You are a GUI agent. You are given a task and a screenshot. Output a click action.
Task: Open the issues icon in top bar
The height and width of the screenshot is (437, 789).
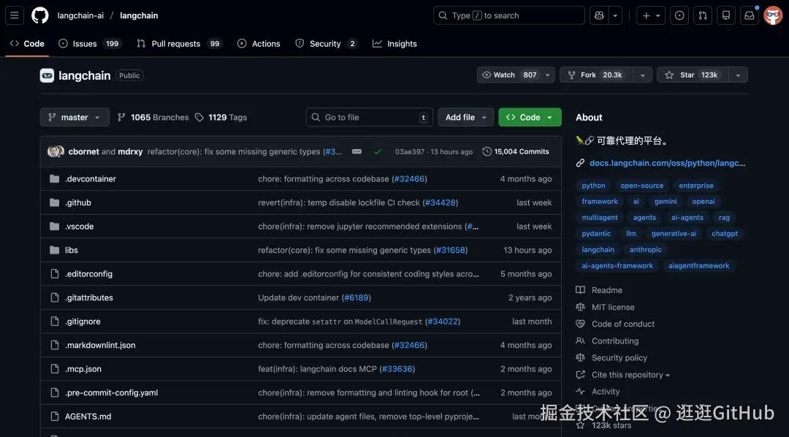pos(679,15)
